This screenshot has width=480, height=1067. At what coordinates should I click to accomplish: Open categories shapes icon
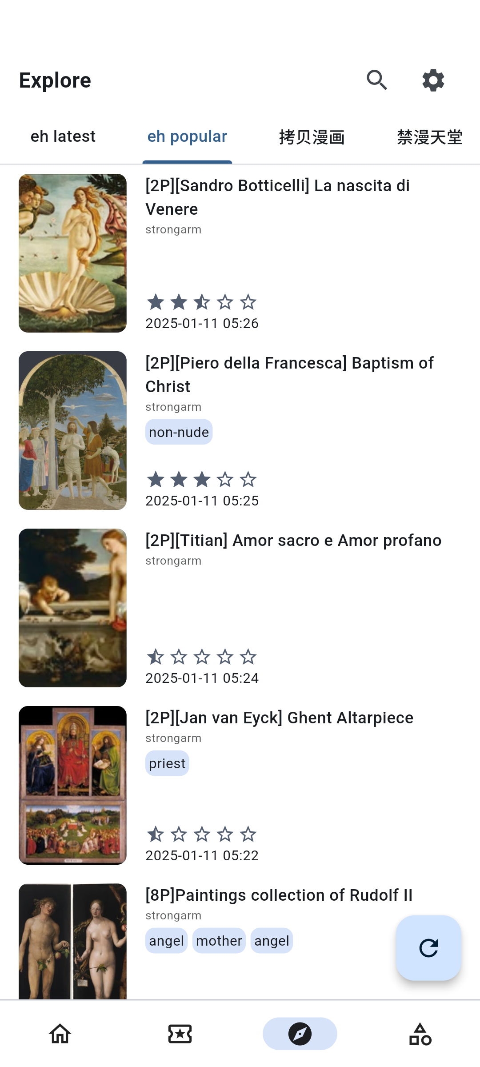pyautogui.click(x=420, y=1034)
